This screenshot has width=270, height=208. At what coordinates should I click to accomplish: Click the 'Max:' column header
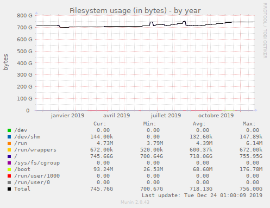249,124
